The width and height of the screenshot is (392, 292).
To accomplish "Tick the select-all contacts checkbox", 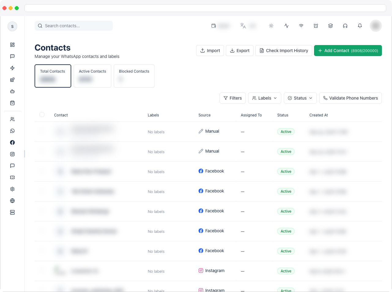I will pos(42,115).
